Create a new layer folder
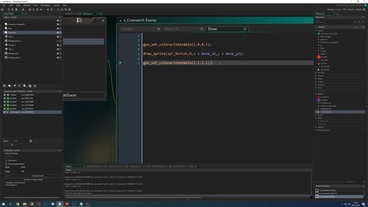Screen dimensions: 368x207 [x=30, y=86]
